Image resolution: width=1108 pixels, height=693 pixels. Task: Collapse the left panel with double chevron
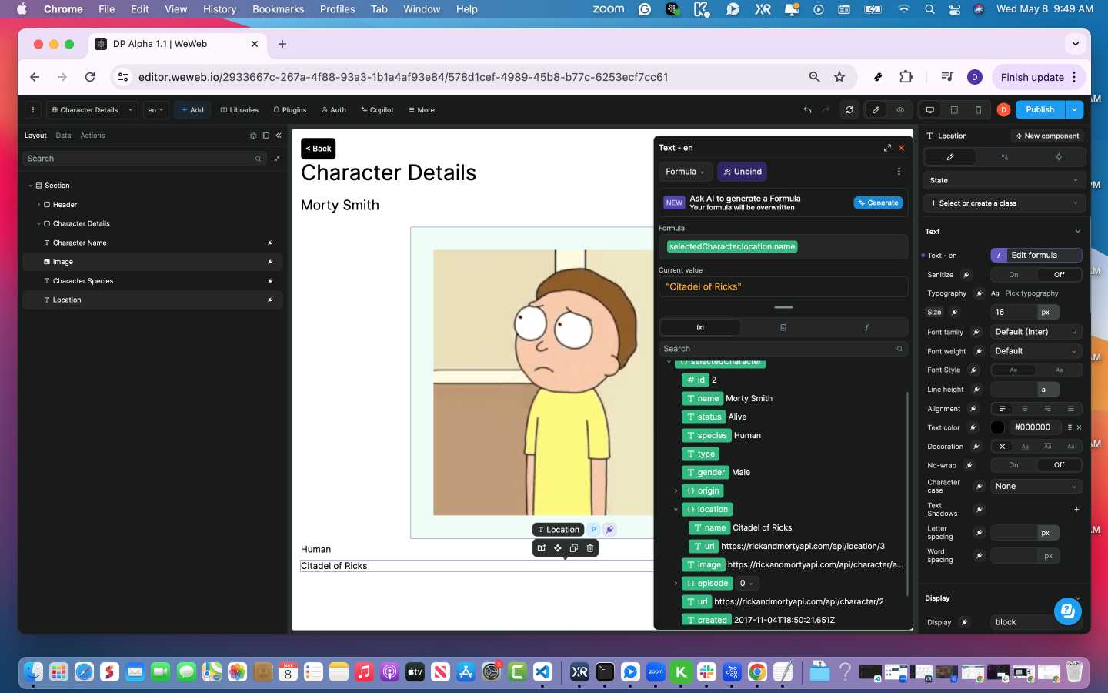pyautogui.click(x=279, y=136)
